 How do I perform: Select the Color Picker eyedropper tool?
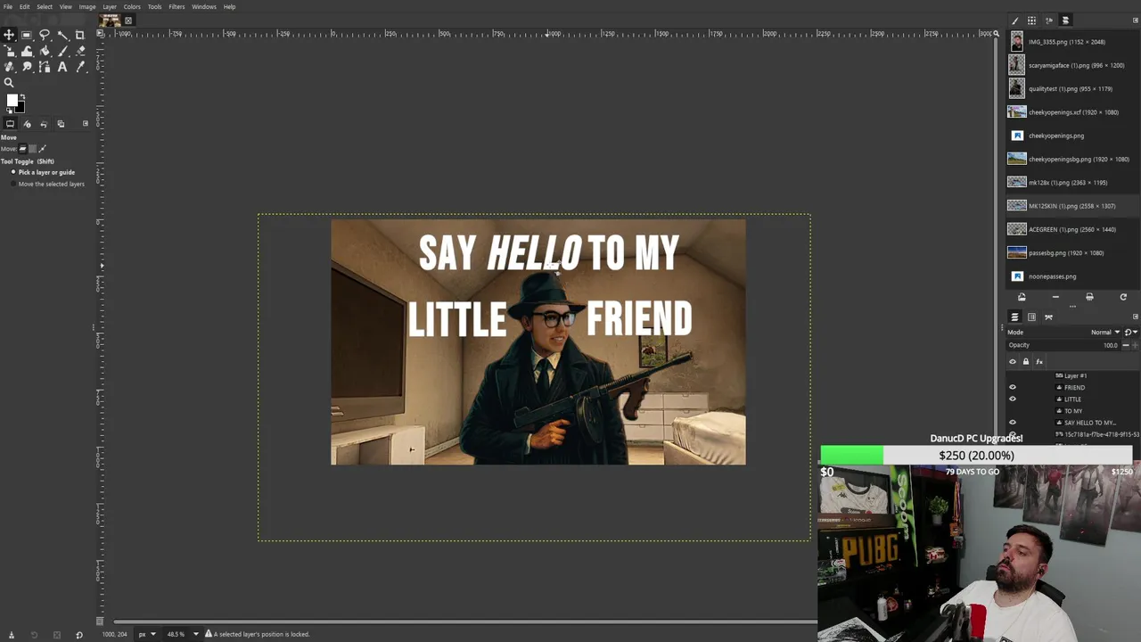coord(79,67)
